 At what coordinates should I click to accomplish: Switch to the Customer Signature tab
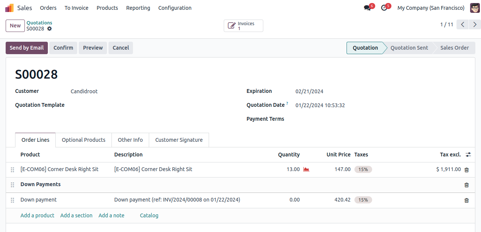coord(179,140)
